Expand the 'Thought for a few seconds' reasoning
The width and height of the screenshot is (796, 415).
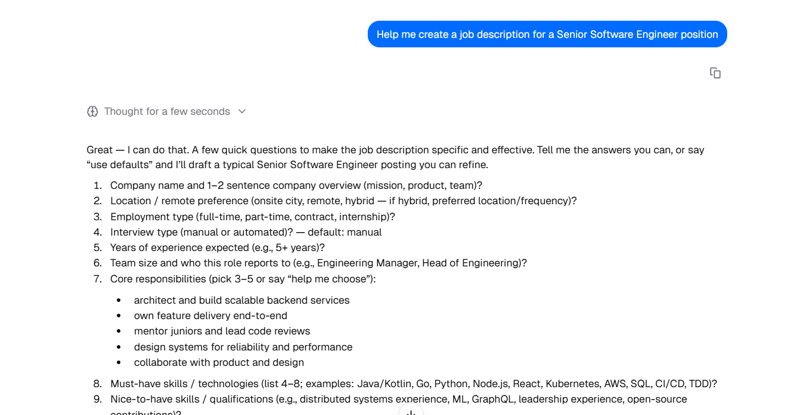(x=167, y=111)
